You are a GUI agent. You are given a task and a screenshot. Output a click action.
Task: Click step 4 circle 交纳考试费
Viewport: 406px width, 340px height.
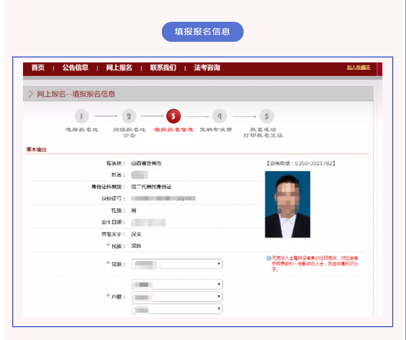219,116
